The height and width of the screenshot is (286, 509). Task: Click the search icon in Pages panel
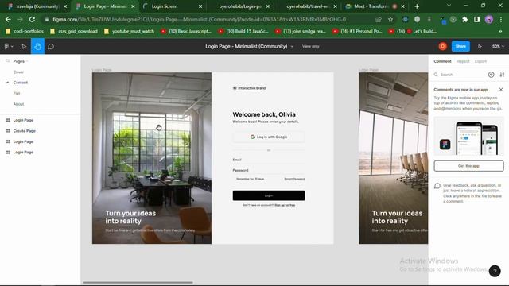(x=8, y=61)
